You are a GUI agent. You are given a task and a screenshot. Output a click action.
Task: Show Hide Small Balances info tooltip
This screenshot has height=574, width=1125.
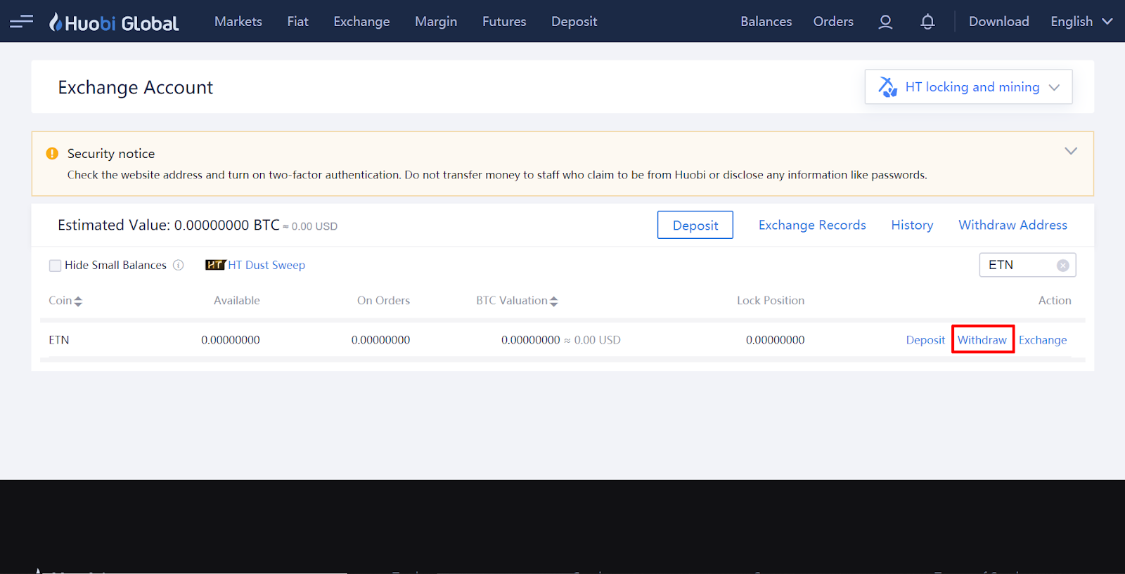point(179,265)
